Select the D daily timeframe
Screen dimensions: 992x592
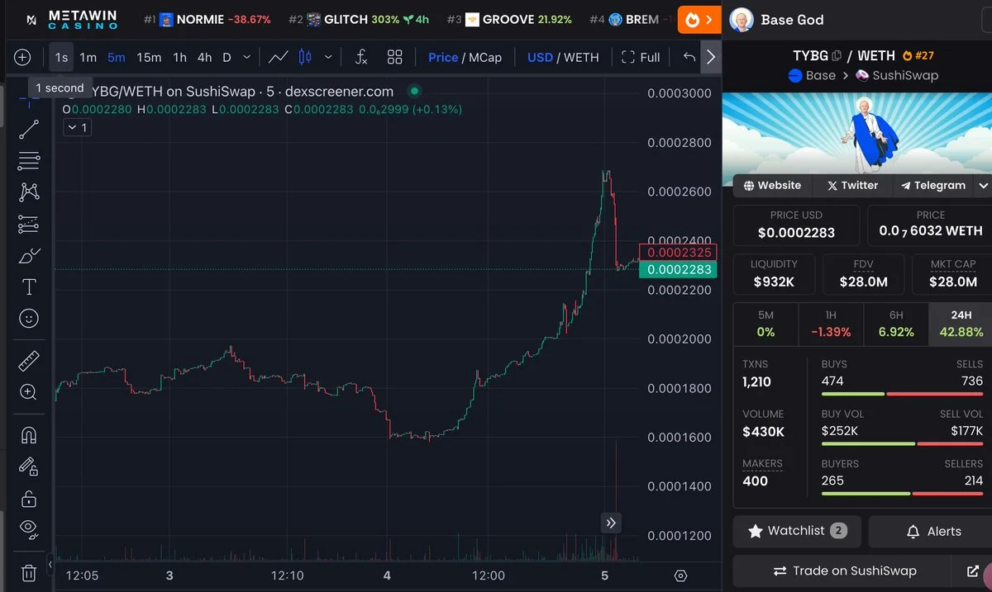[227, 57]
